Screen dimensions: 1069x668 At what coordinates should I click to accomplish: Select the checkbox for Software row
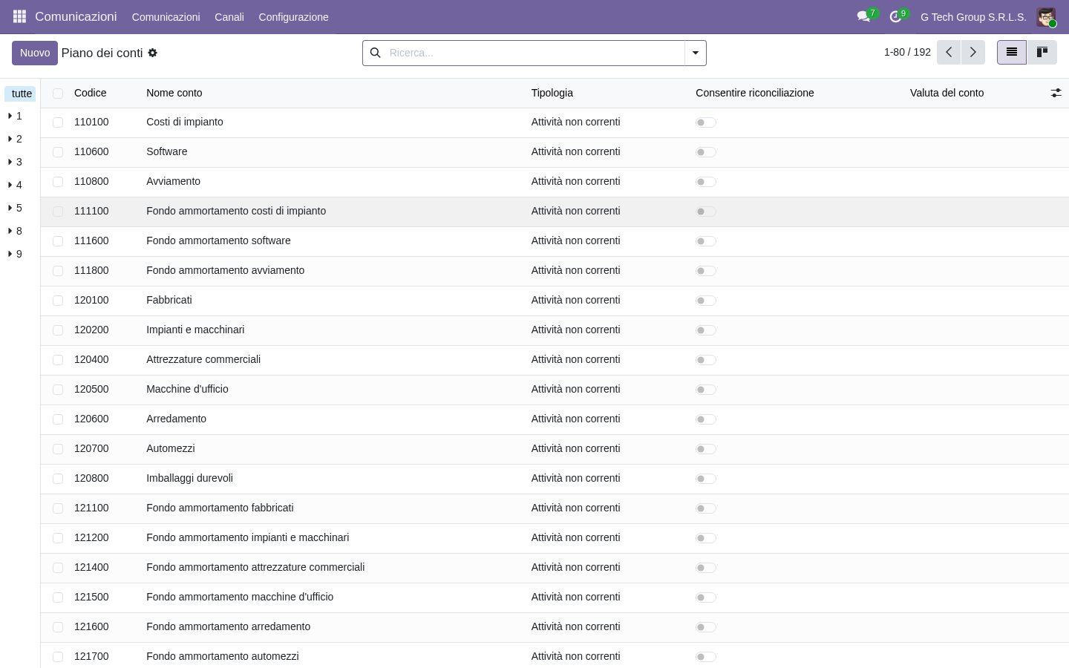tap(58, 152)
